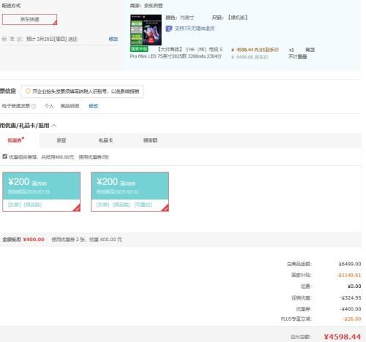The image size is (366, 342).
Task: Switch to the 领货码 tab
Action: [150, 140]
